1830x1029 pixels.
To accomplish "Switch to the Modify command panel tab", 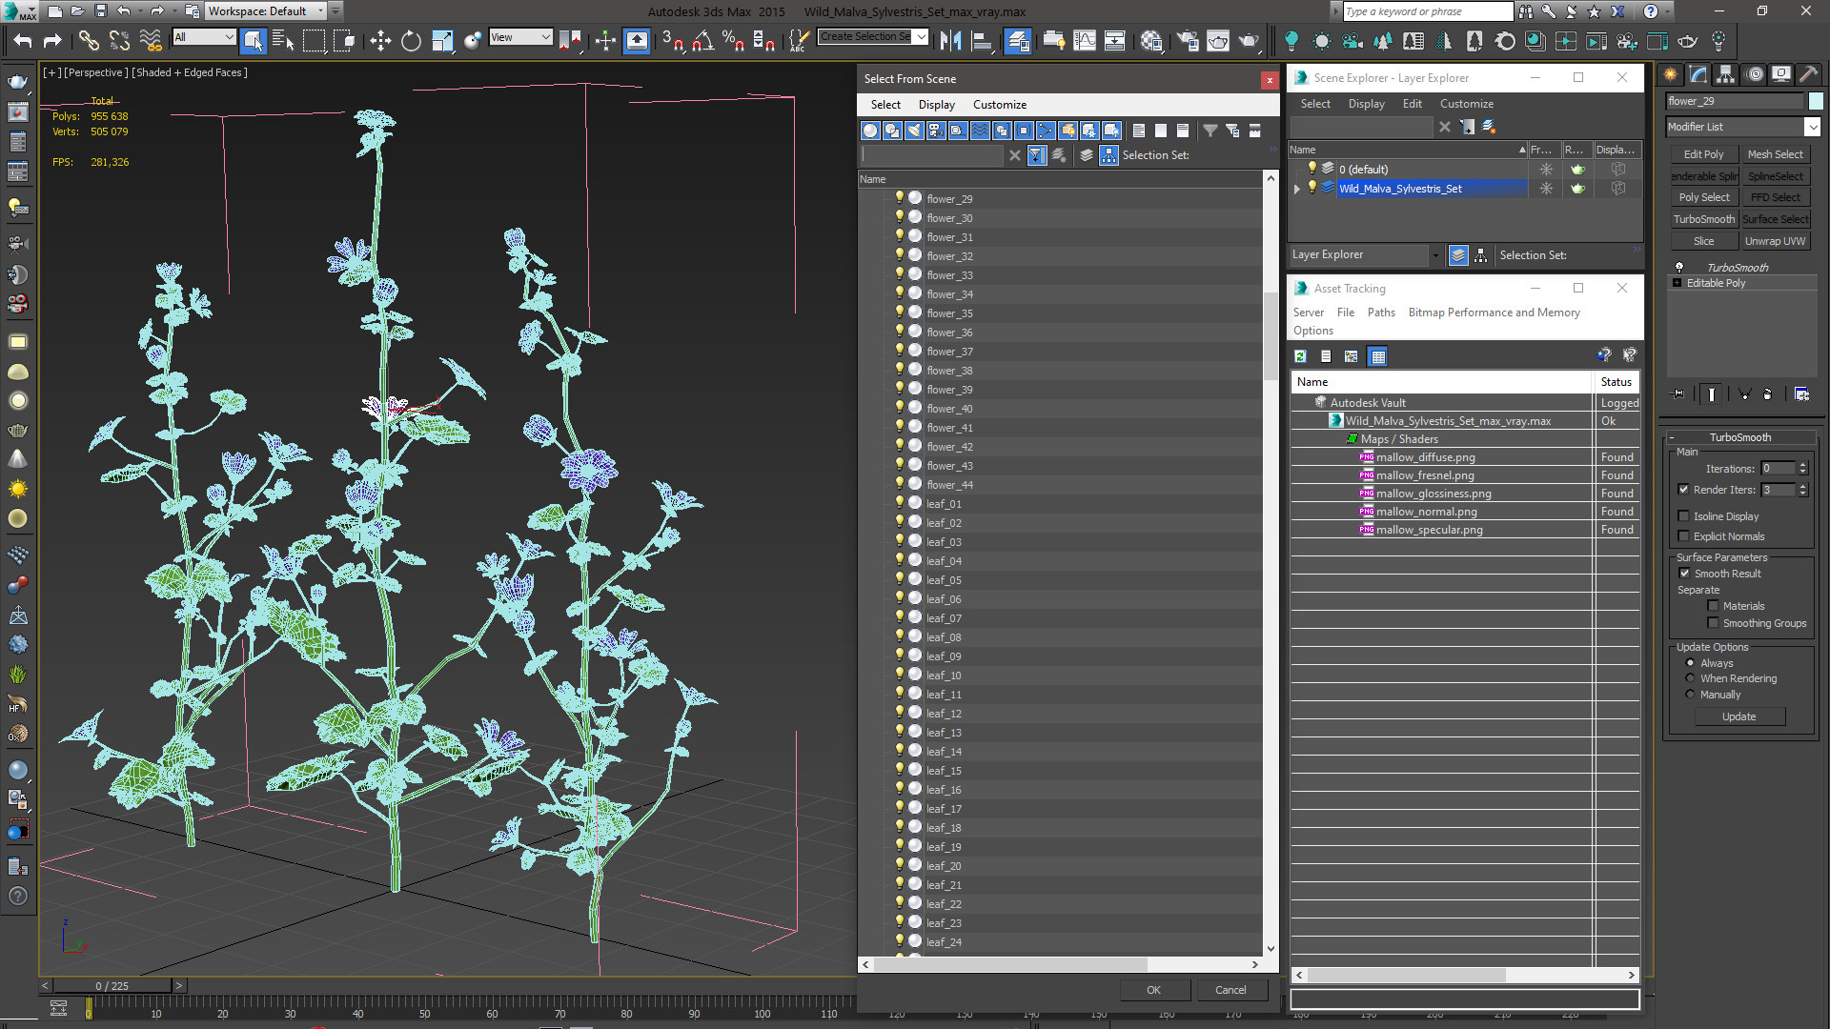I will [1698, 74].
